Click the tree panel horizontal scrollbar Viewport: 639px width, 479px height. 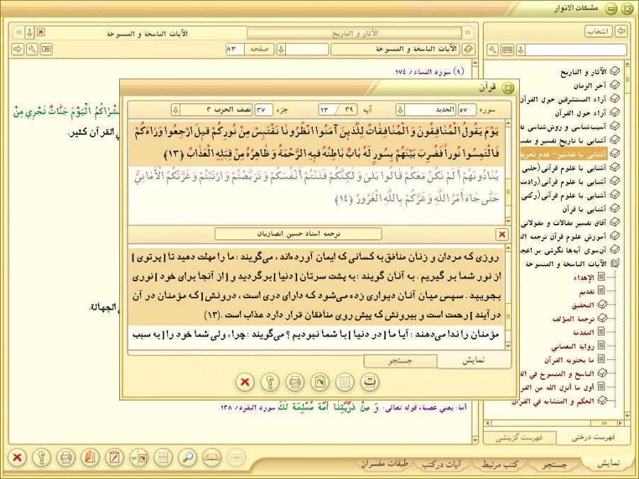click(x=554, y=423)
